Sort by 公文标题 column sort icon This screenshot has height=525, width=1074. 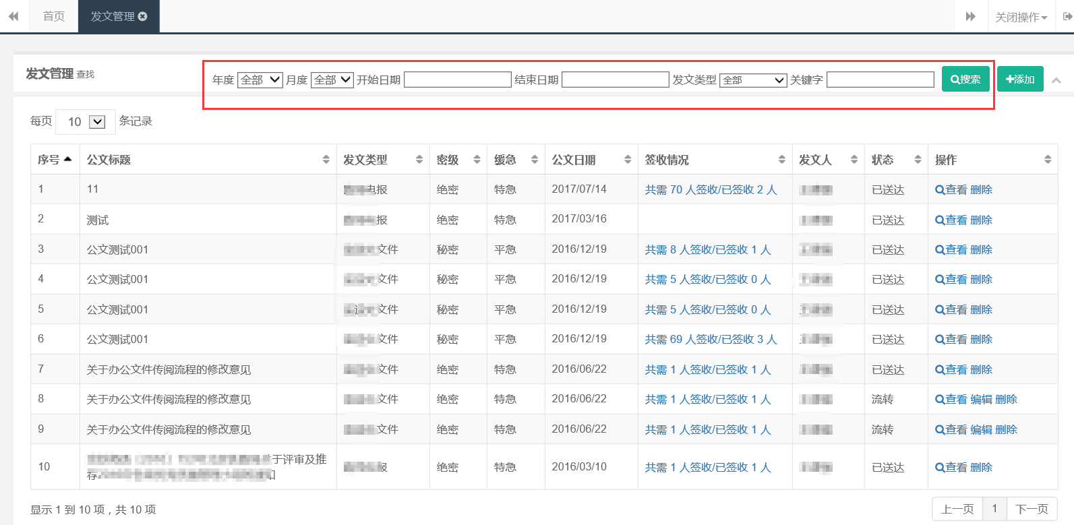[x=326, y=160]
